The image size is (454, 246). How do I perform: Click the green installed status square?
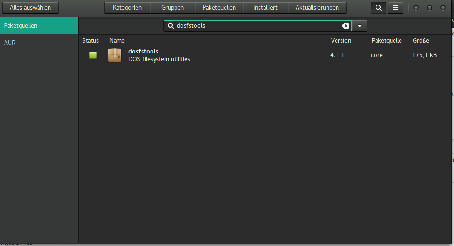[x=93, y=55]
